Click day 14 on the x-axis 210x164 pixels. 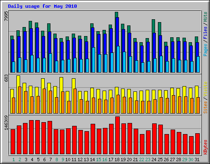click(92, 159)
